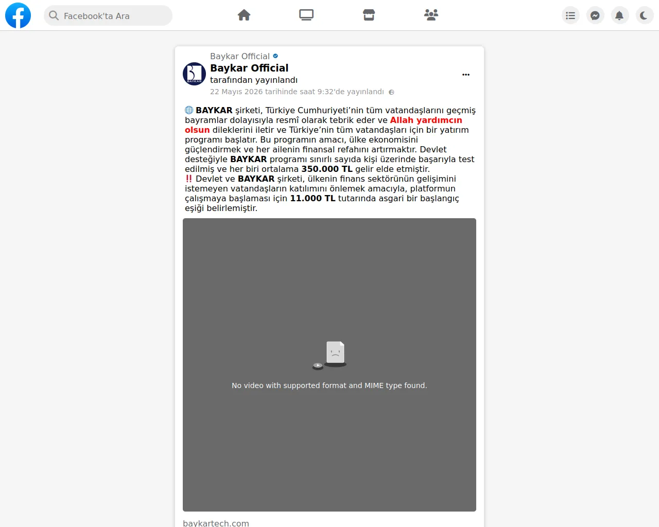This screenshot has width=659, height=527.
Task: Open the bold 'Baykar Official' page name
Action: [x=249, y=68]
